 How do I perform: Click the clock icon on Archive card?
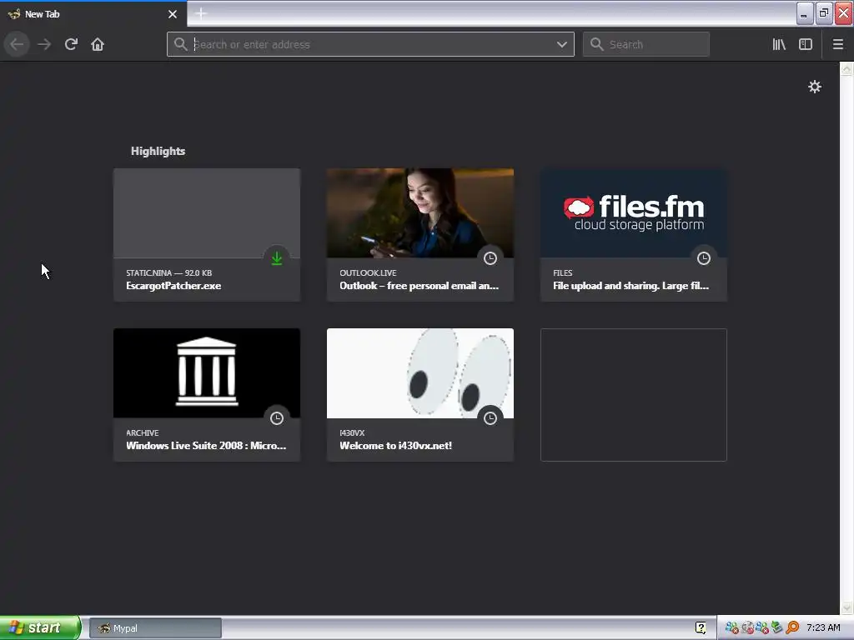pyautogui.click(x=277, y=418)
